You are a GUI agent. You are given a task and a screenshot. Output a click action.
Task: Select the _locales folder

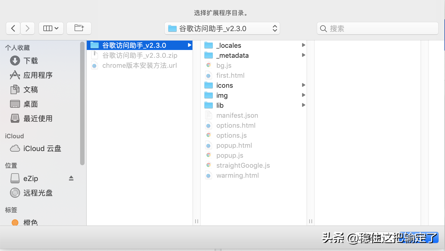click(x=229, y=45)
